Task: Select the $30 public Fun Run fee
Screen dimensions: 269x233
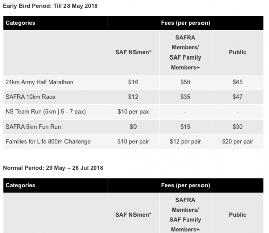Action: tap(238, 127)
